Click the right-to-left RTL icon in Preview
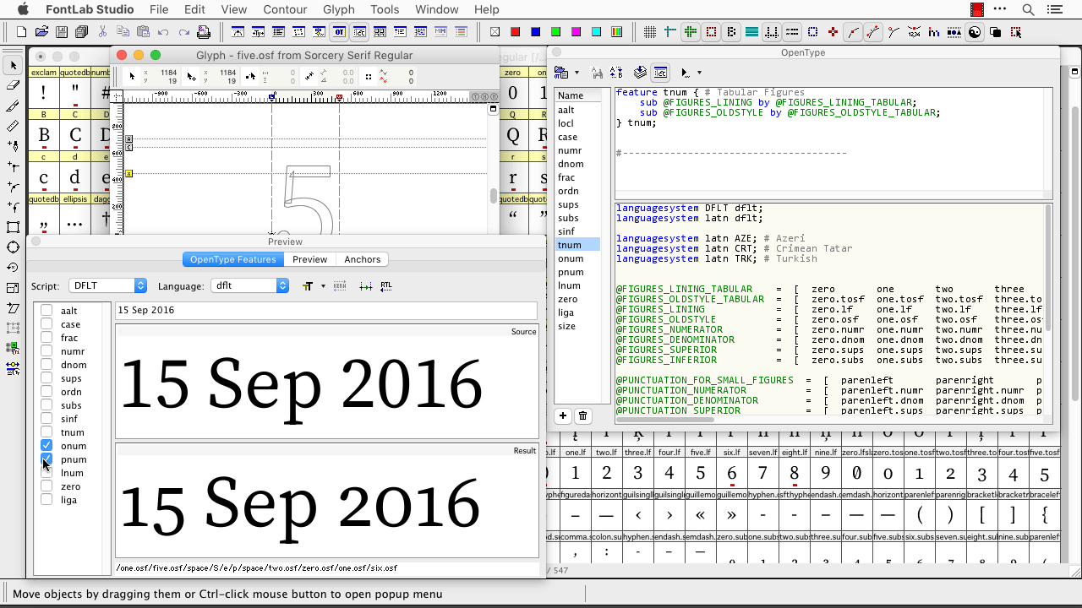This screenshot has width=1082, height=608. (386, 286)
